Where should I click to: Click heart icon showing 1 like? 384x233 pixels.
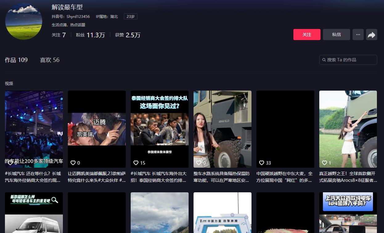[x=325, y=163]
